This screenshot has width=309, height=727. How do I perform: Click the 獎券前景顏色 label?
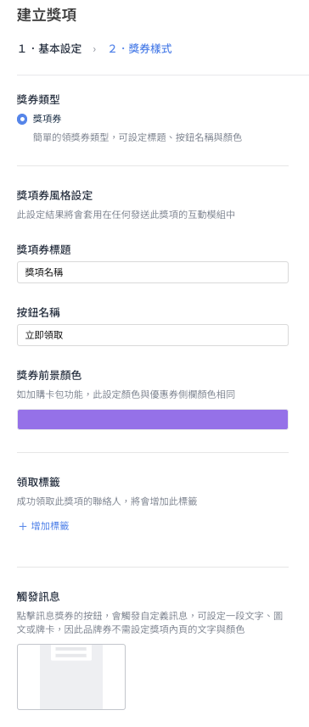[x=49, y=375]
